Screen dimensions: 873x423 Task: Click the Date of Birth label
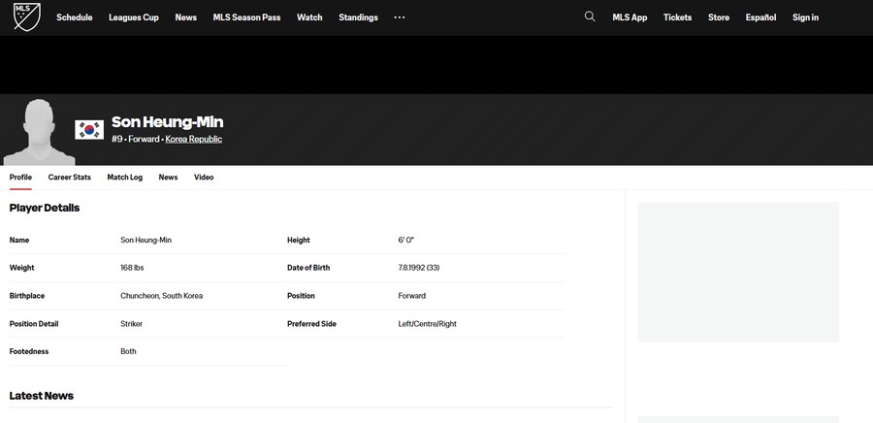pyautogui.click(x=308, y=268)
